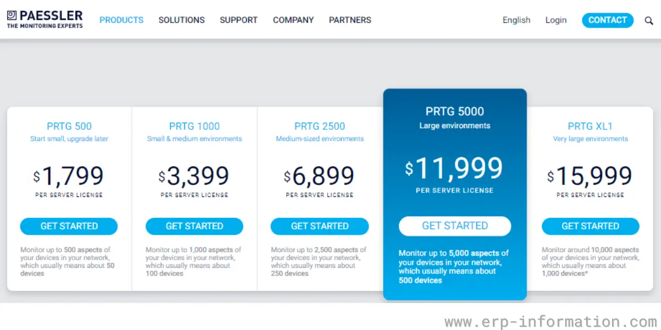Select the highlighted PRTG 5000 card title

(x=455, y=112)
